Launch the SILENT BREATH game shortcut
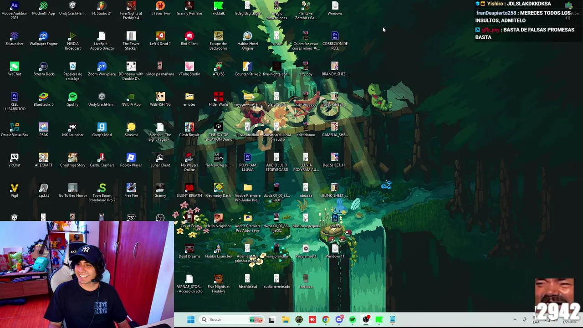 pyautogui.click(x=189, y=191)
